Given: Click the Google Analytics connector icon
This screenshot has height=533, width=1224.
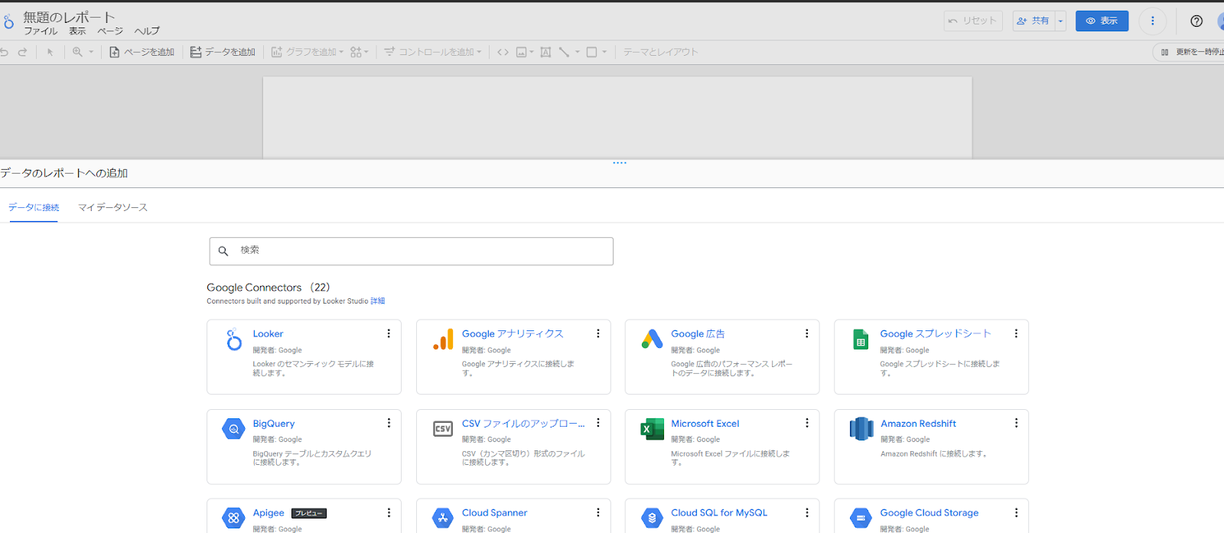Looking at the screenshot, I should [443, 340].
